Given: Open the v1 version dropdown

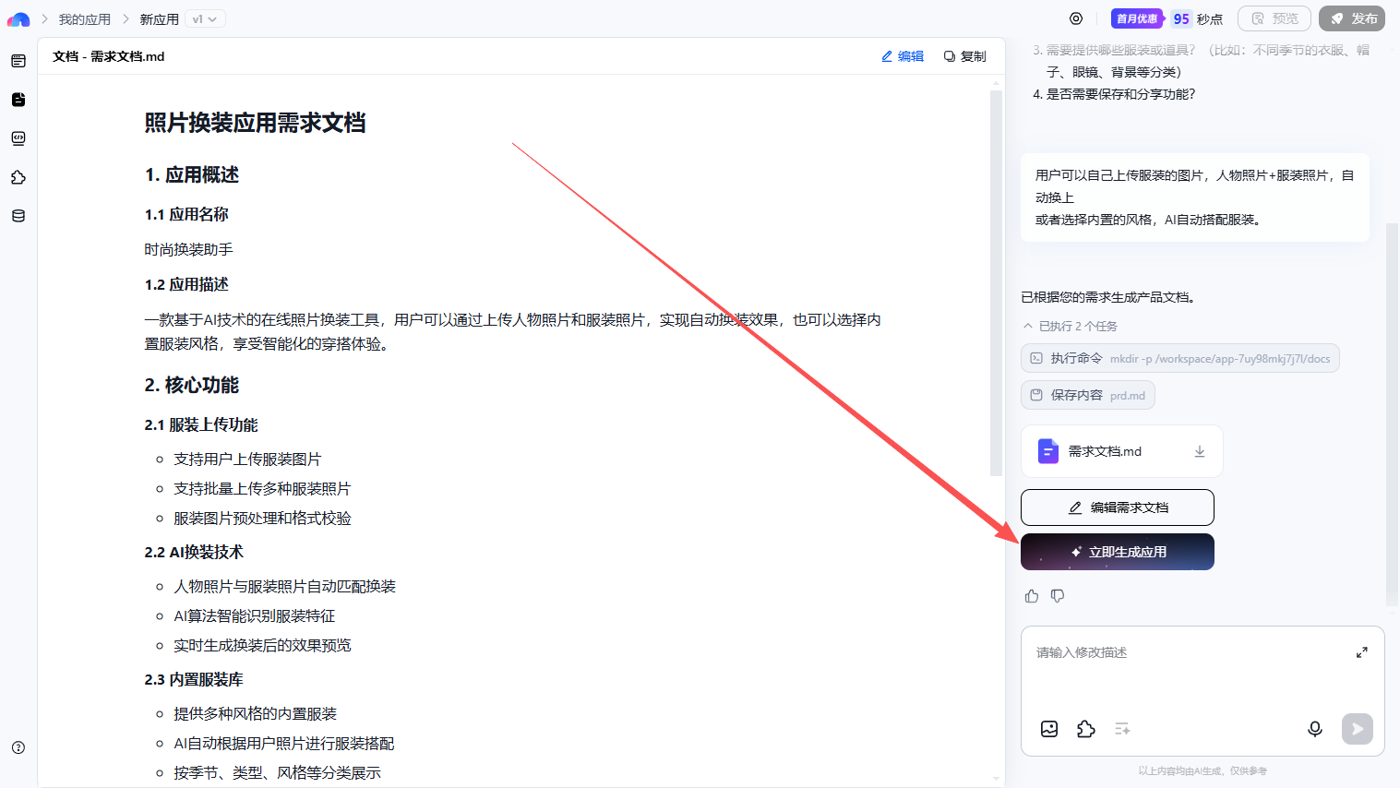Looking at the screenshot, I should point(205,18).
